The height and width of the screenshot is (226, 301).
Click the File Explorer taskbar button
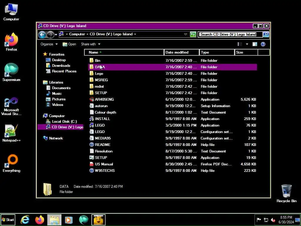[54, 220]
